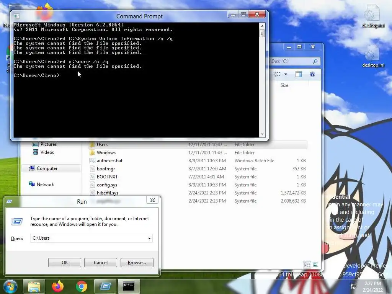Click the bootmgr file icon

coord(92,168)
